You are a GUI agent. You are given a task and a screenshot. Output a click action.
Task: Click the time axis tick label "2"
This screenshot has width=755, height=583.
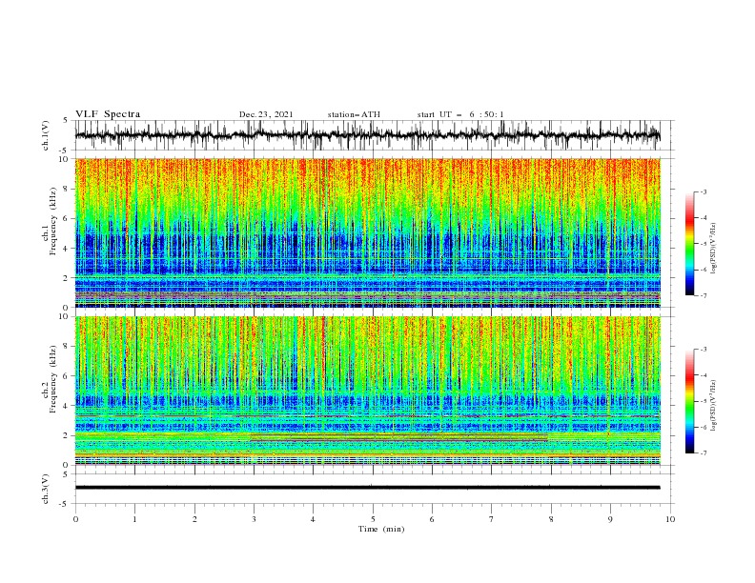(x=194, y=519)
